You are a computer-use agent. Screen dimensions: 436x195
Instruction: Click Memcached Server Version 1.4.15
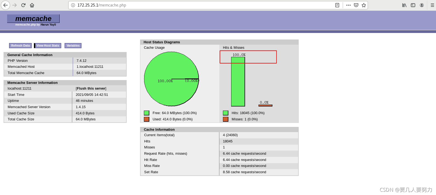pos(81,107)
